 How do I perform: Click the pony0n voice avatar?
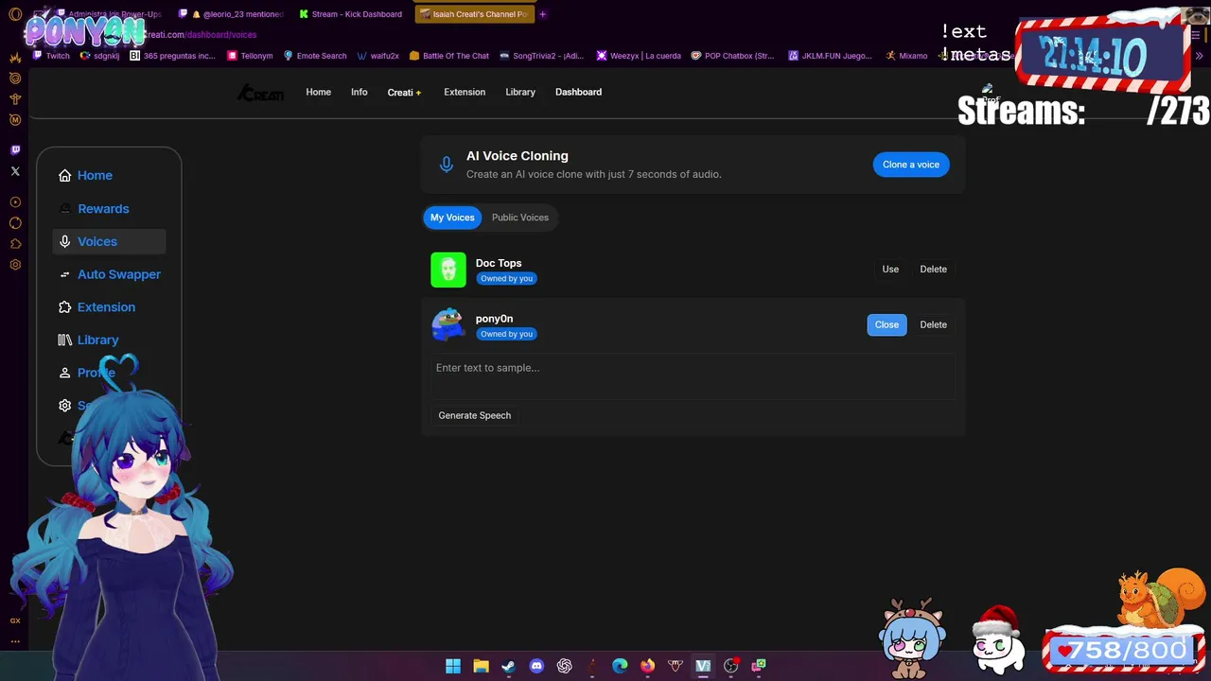click(448, 324)
